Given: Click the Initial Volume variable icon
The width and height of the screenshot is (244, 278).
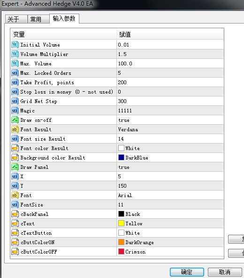Looking at the screenshot, I should 15,45.
